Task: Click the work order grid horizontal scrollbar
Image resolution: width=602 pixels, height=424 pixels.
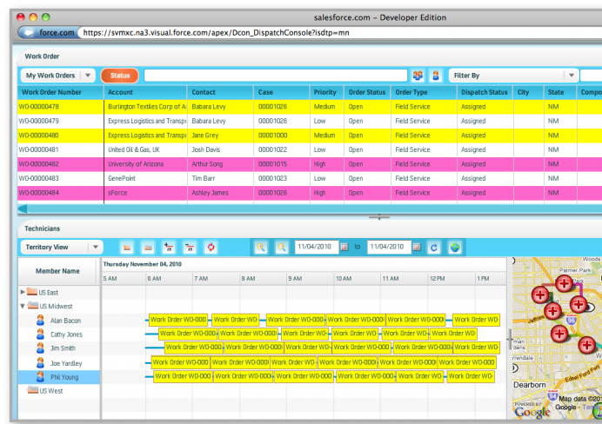Action: tap(310, 209)
